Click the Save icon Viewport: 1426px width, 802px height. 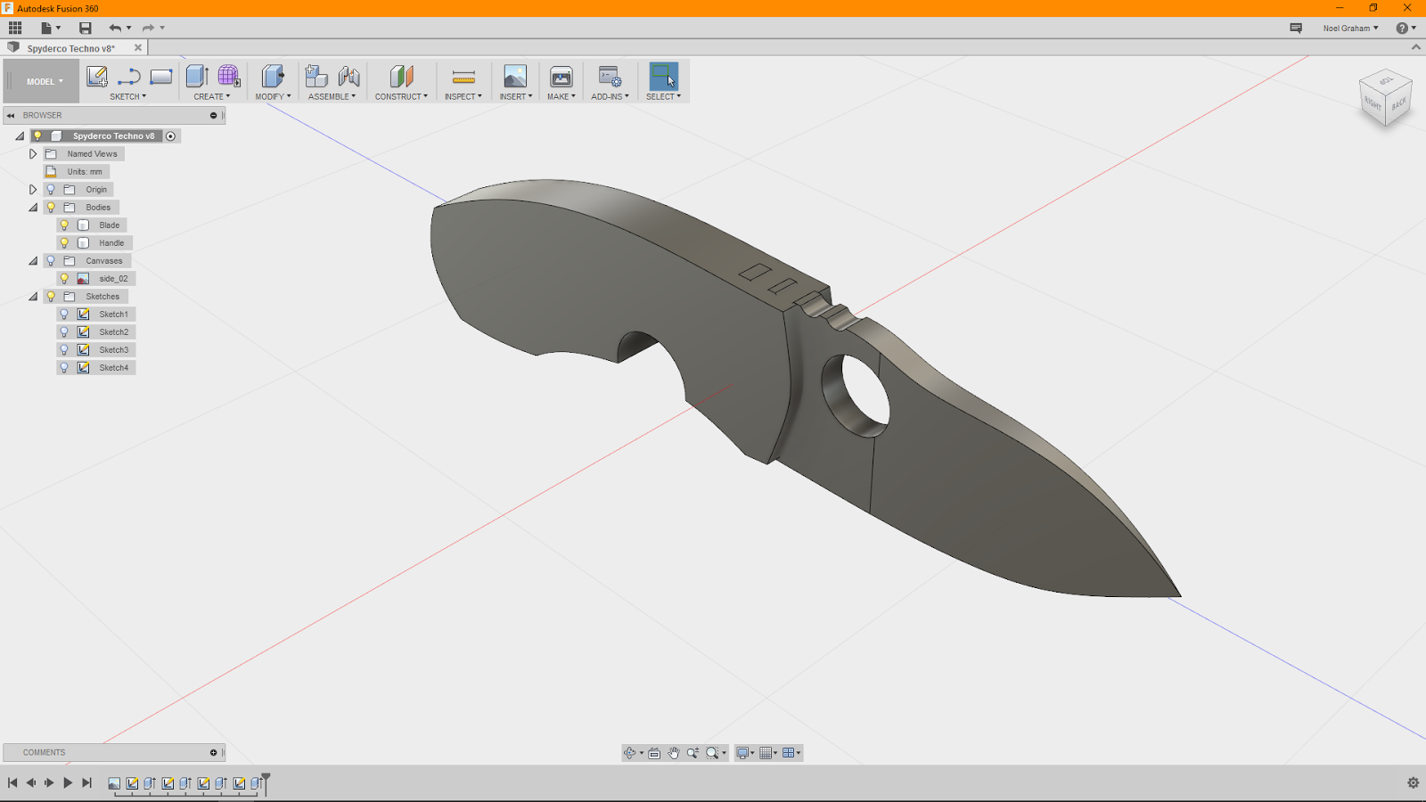[x=86, y=28]
